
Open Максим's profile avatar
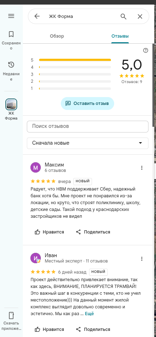pos(36,168)
